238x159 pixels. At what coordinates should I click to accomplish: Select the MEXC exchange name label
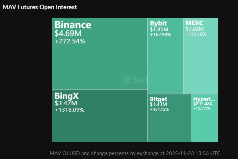[x=194, y=24]
